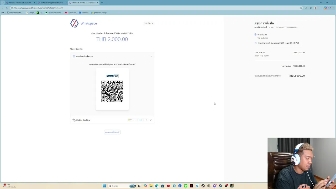Screen dimensions: 336x189
Task: Click the Mobile Banking bank icon
Action: point(74,120)
